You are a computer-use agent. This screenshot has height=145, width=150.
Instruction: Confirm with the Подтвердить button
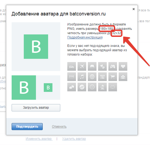(27, 127)
